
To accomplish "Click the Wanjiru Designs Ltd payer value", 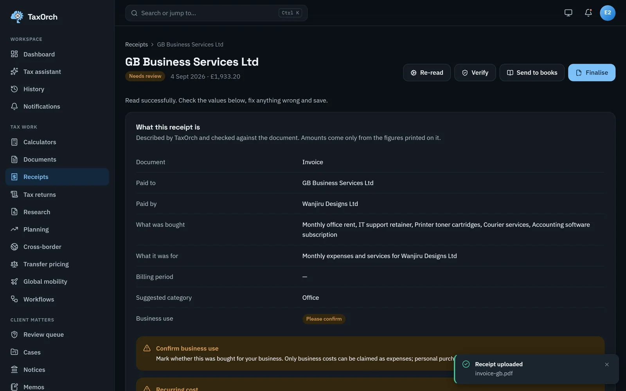I will [x=330, y=204].
